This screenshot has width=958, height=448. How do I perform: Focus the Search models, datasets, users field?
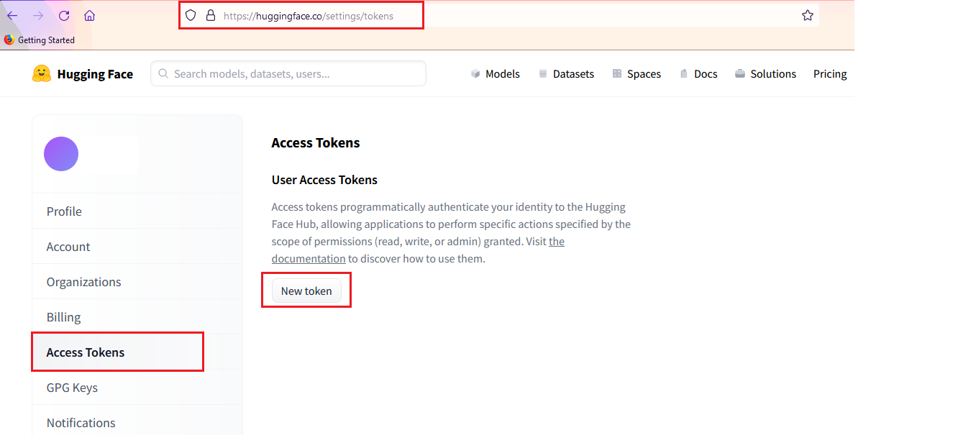(288, 73)
